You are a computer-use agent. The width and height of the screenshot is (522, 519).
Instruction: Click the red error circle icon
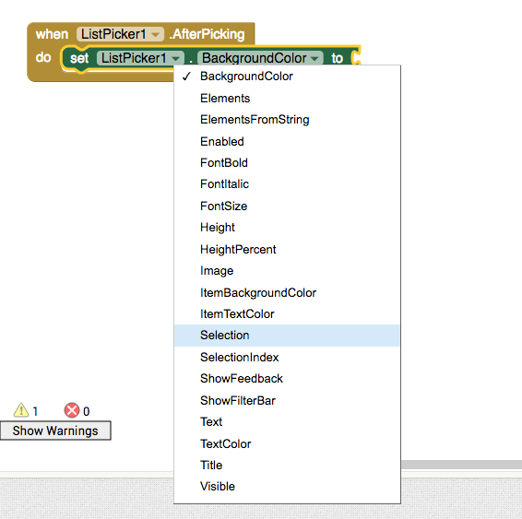pos(72,410)
